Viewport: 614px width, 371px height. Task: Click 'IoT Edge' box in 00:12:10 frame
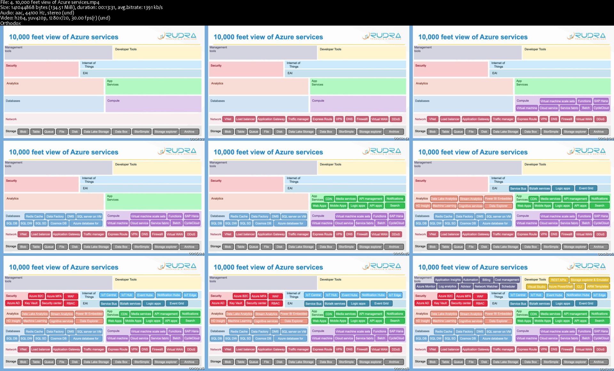pyautogui.click(x=600, y=295)
